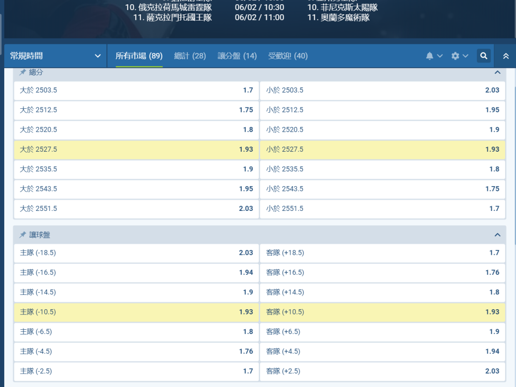The width and height of the screenshot is (516, 387).
Task: Bet on 小於 2503.5 at 2.03
Action: coord(382,90)
